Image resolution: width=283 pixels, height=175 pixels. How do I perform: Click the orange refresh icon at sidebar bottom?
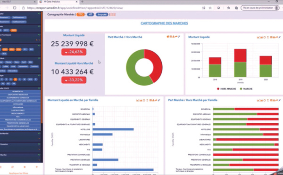point(12,167)
